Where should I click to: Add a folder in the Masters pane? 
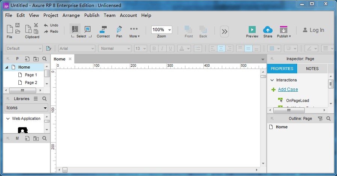[36, 139]
